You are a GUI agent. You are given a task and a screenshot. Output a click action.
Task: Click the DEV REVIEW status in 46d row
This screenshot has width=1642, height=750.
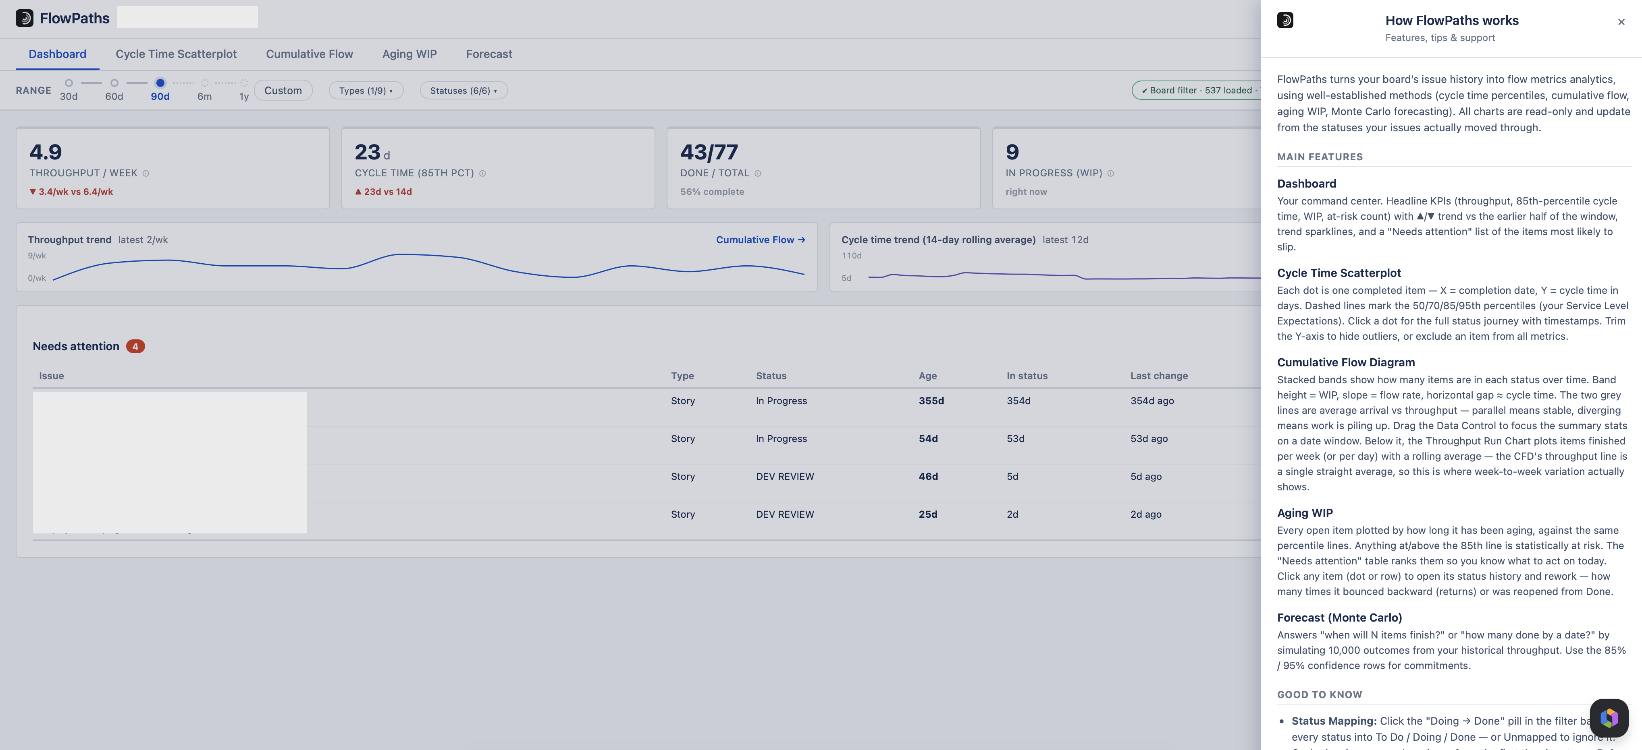click(x=785, y=476)
